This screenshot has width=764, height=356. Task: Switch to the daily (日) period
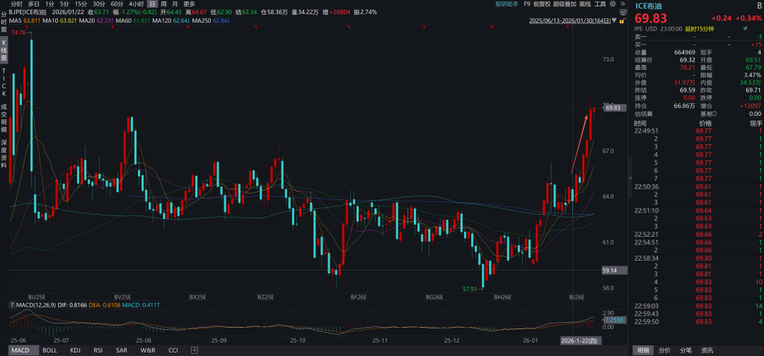[152, 4]
